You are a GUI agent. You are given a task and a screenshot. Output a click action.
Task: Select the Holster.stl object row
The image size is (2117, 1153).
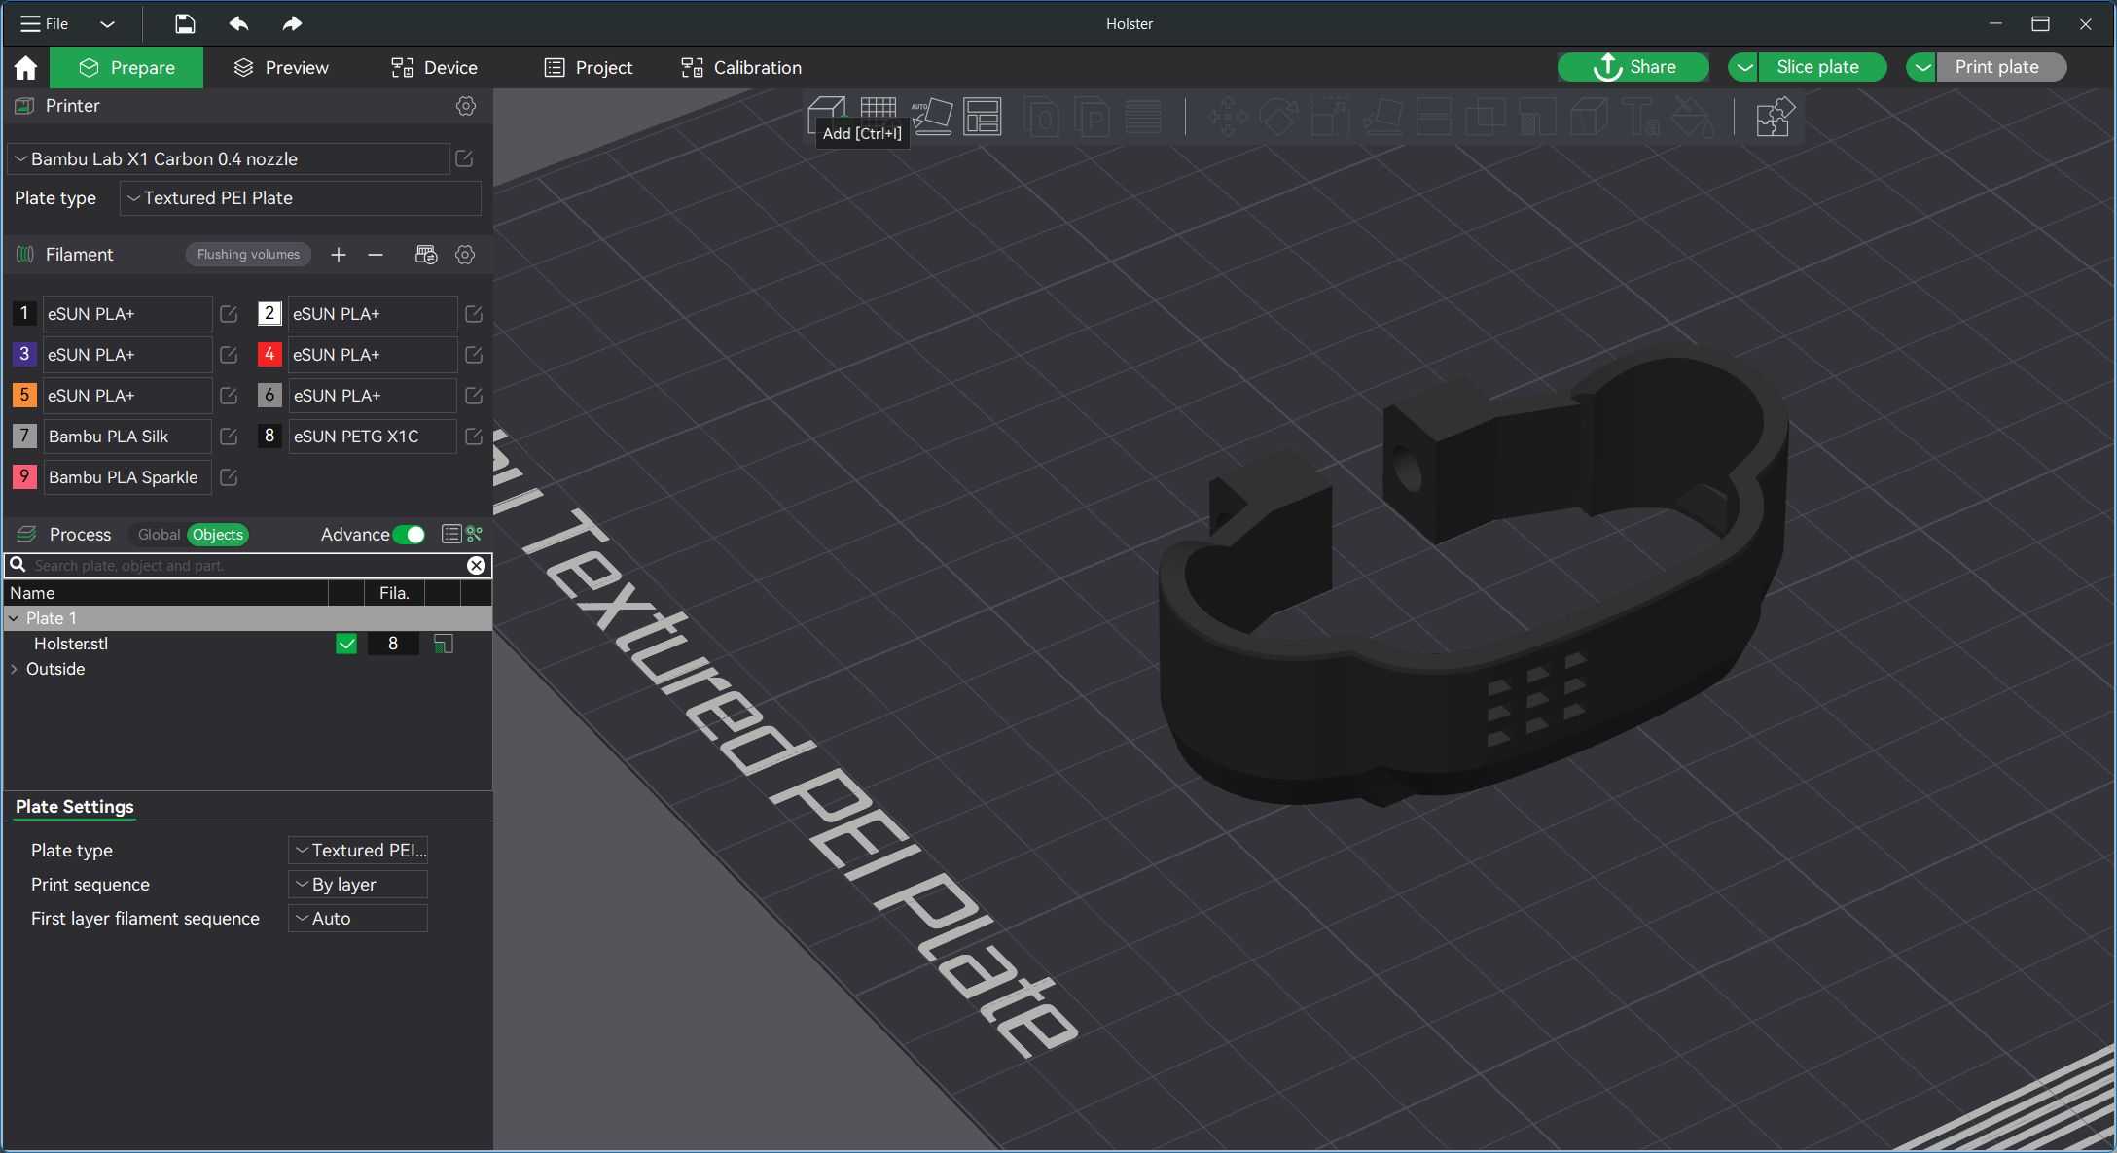tap(248, 644)
